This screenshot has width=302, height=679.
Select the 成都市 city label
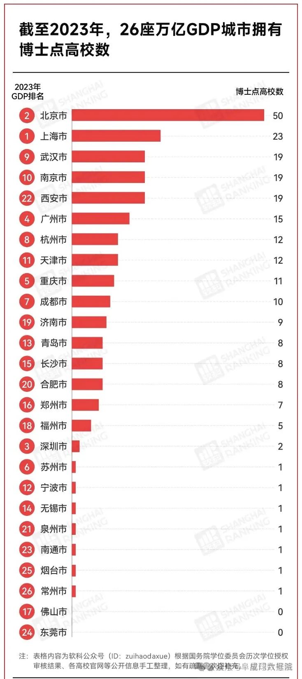point(53,302)
